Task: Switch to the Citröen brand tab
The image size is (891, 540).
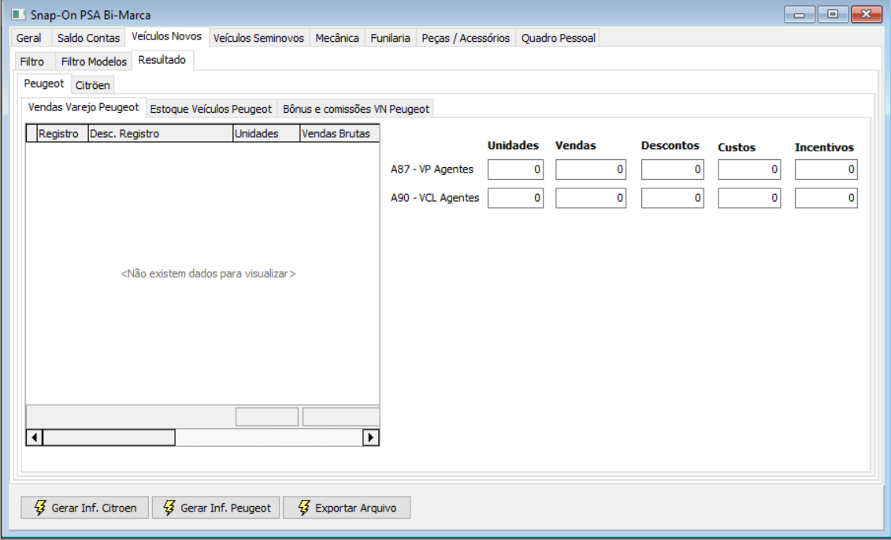Action: coord(93,85)
